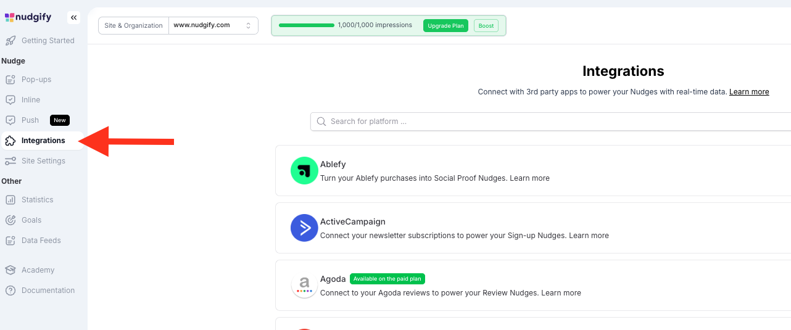Open Learn more link in ActiveCampaign row

click(589, 236)
